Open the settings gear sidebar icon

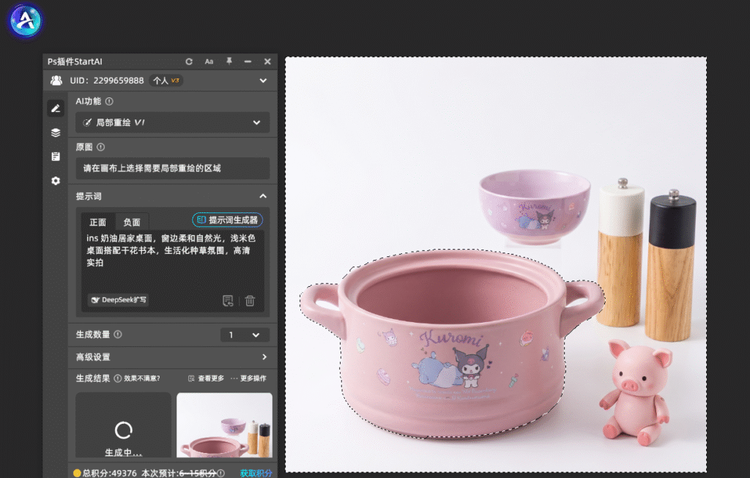tap(56, 181)
